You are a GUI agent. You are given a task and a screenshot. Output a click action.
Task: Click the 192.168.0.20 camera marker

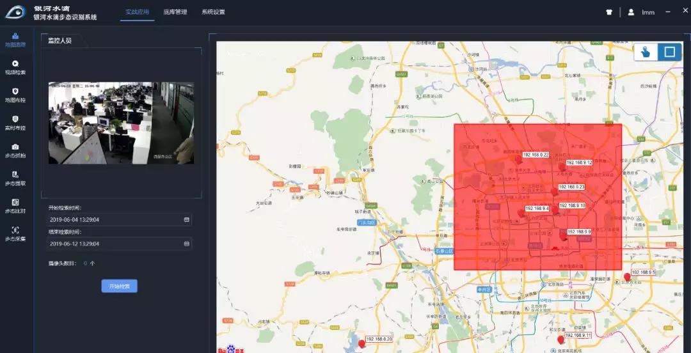pyautogui.click(x=361, y=343)
